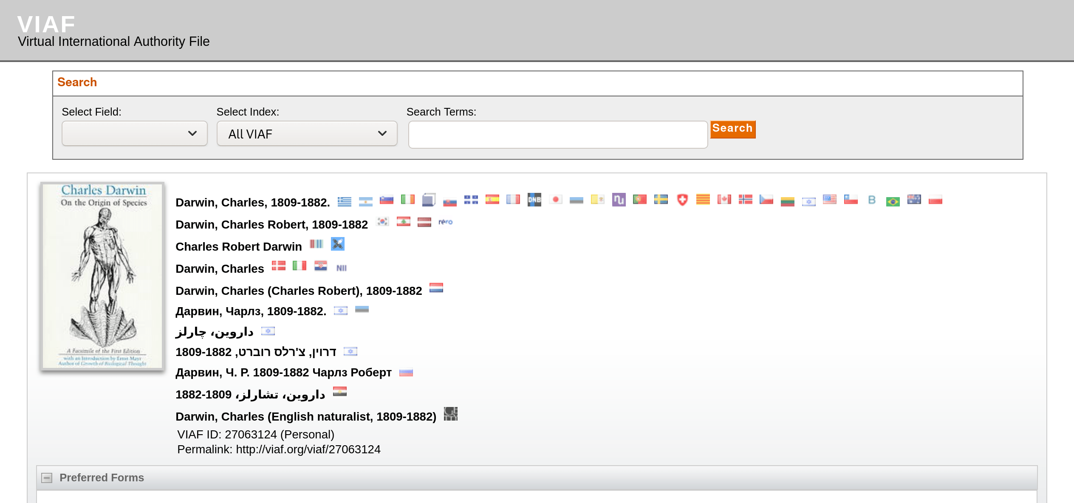Click the orange Search button
The width and height of the screenshot is (1074, 503).
click(x=732, y=129)
